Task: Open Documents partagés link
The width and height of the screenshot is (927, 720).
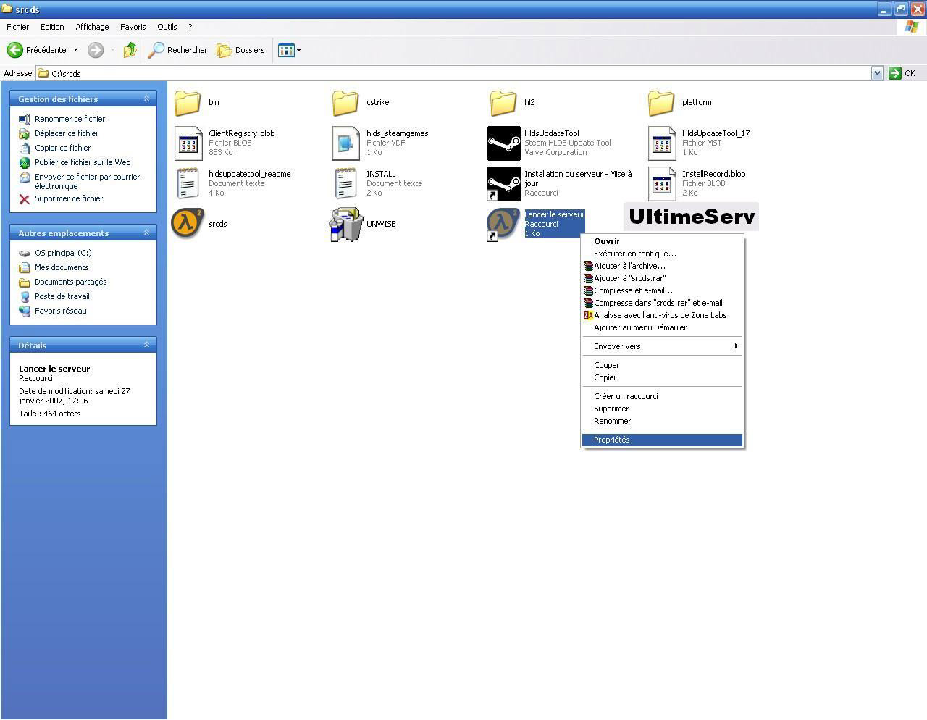Action: (x=70, y=282)
